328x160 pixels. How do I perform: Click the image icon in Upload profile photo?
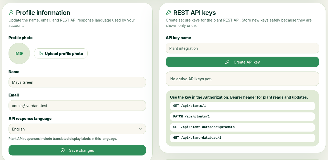(x=41, y=53)
